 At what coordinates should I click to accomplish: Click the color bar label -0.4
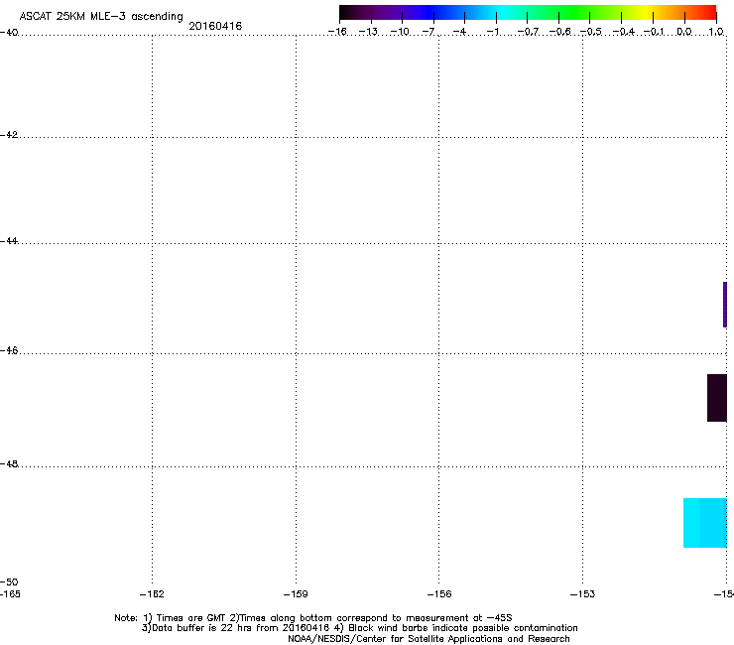coord(624,32)
